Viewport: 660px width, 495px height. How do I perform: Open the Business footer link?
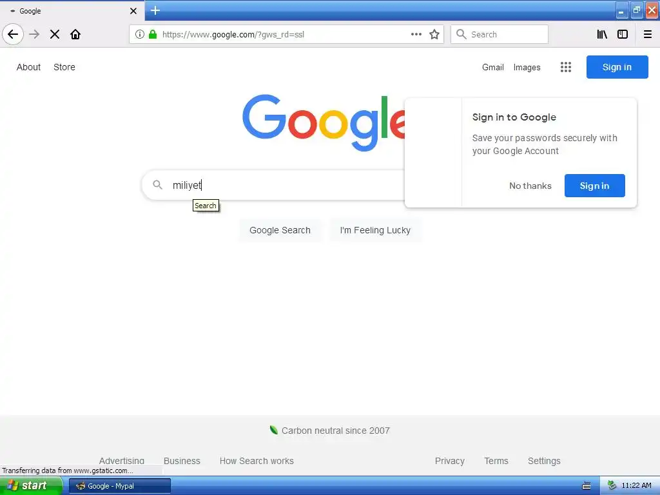[x=182, y=461]
